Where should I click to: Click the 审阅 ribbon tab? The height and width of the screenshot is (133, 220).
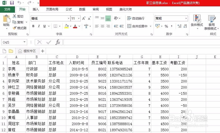96,9
